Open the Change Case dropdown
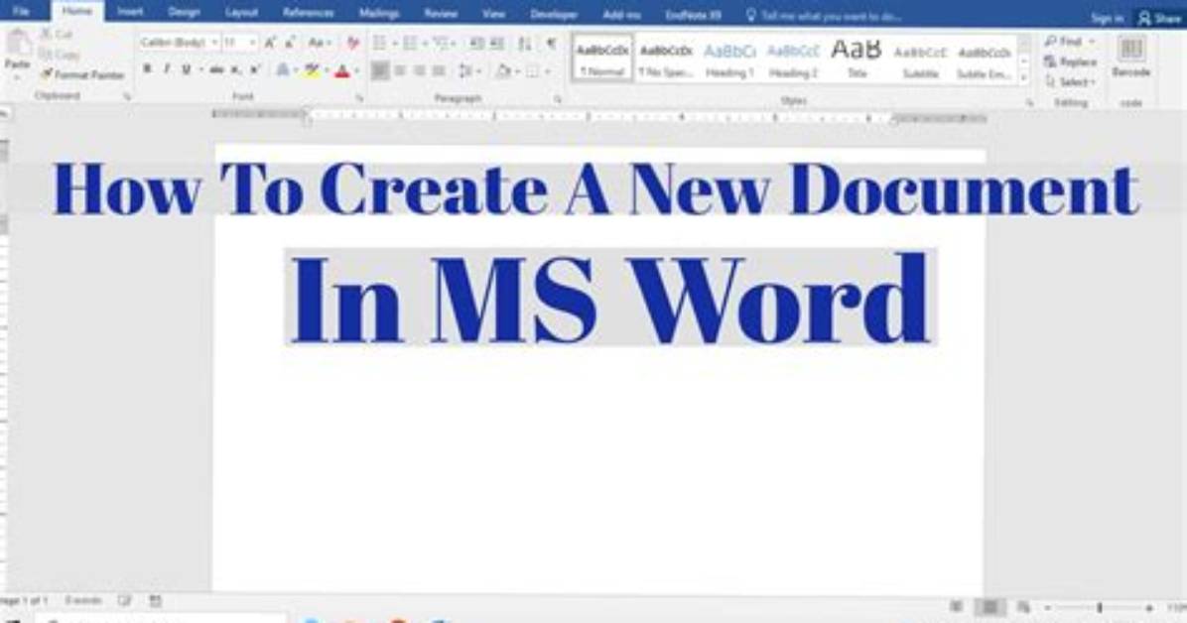1187x623 pixels. (321, 43)
